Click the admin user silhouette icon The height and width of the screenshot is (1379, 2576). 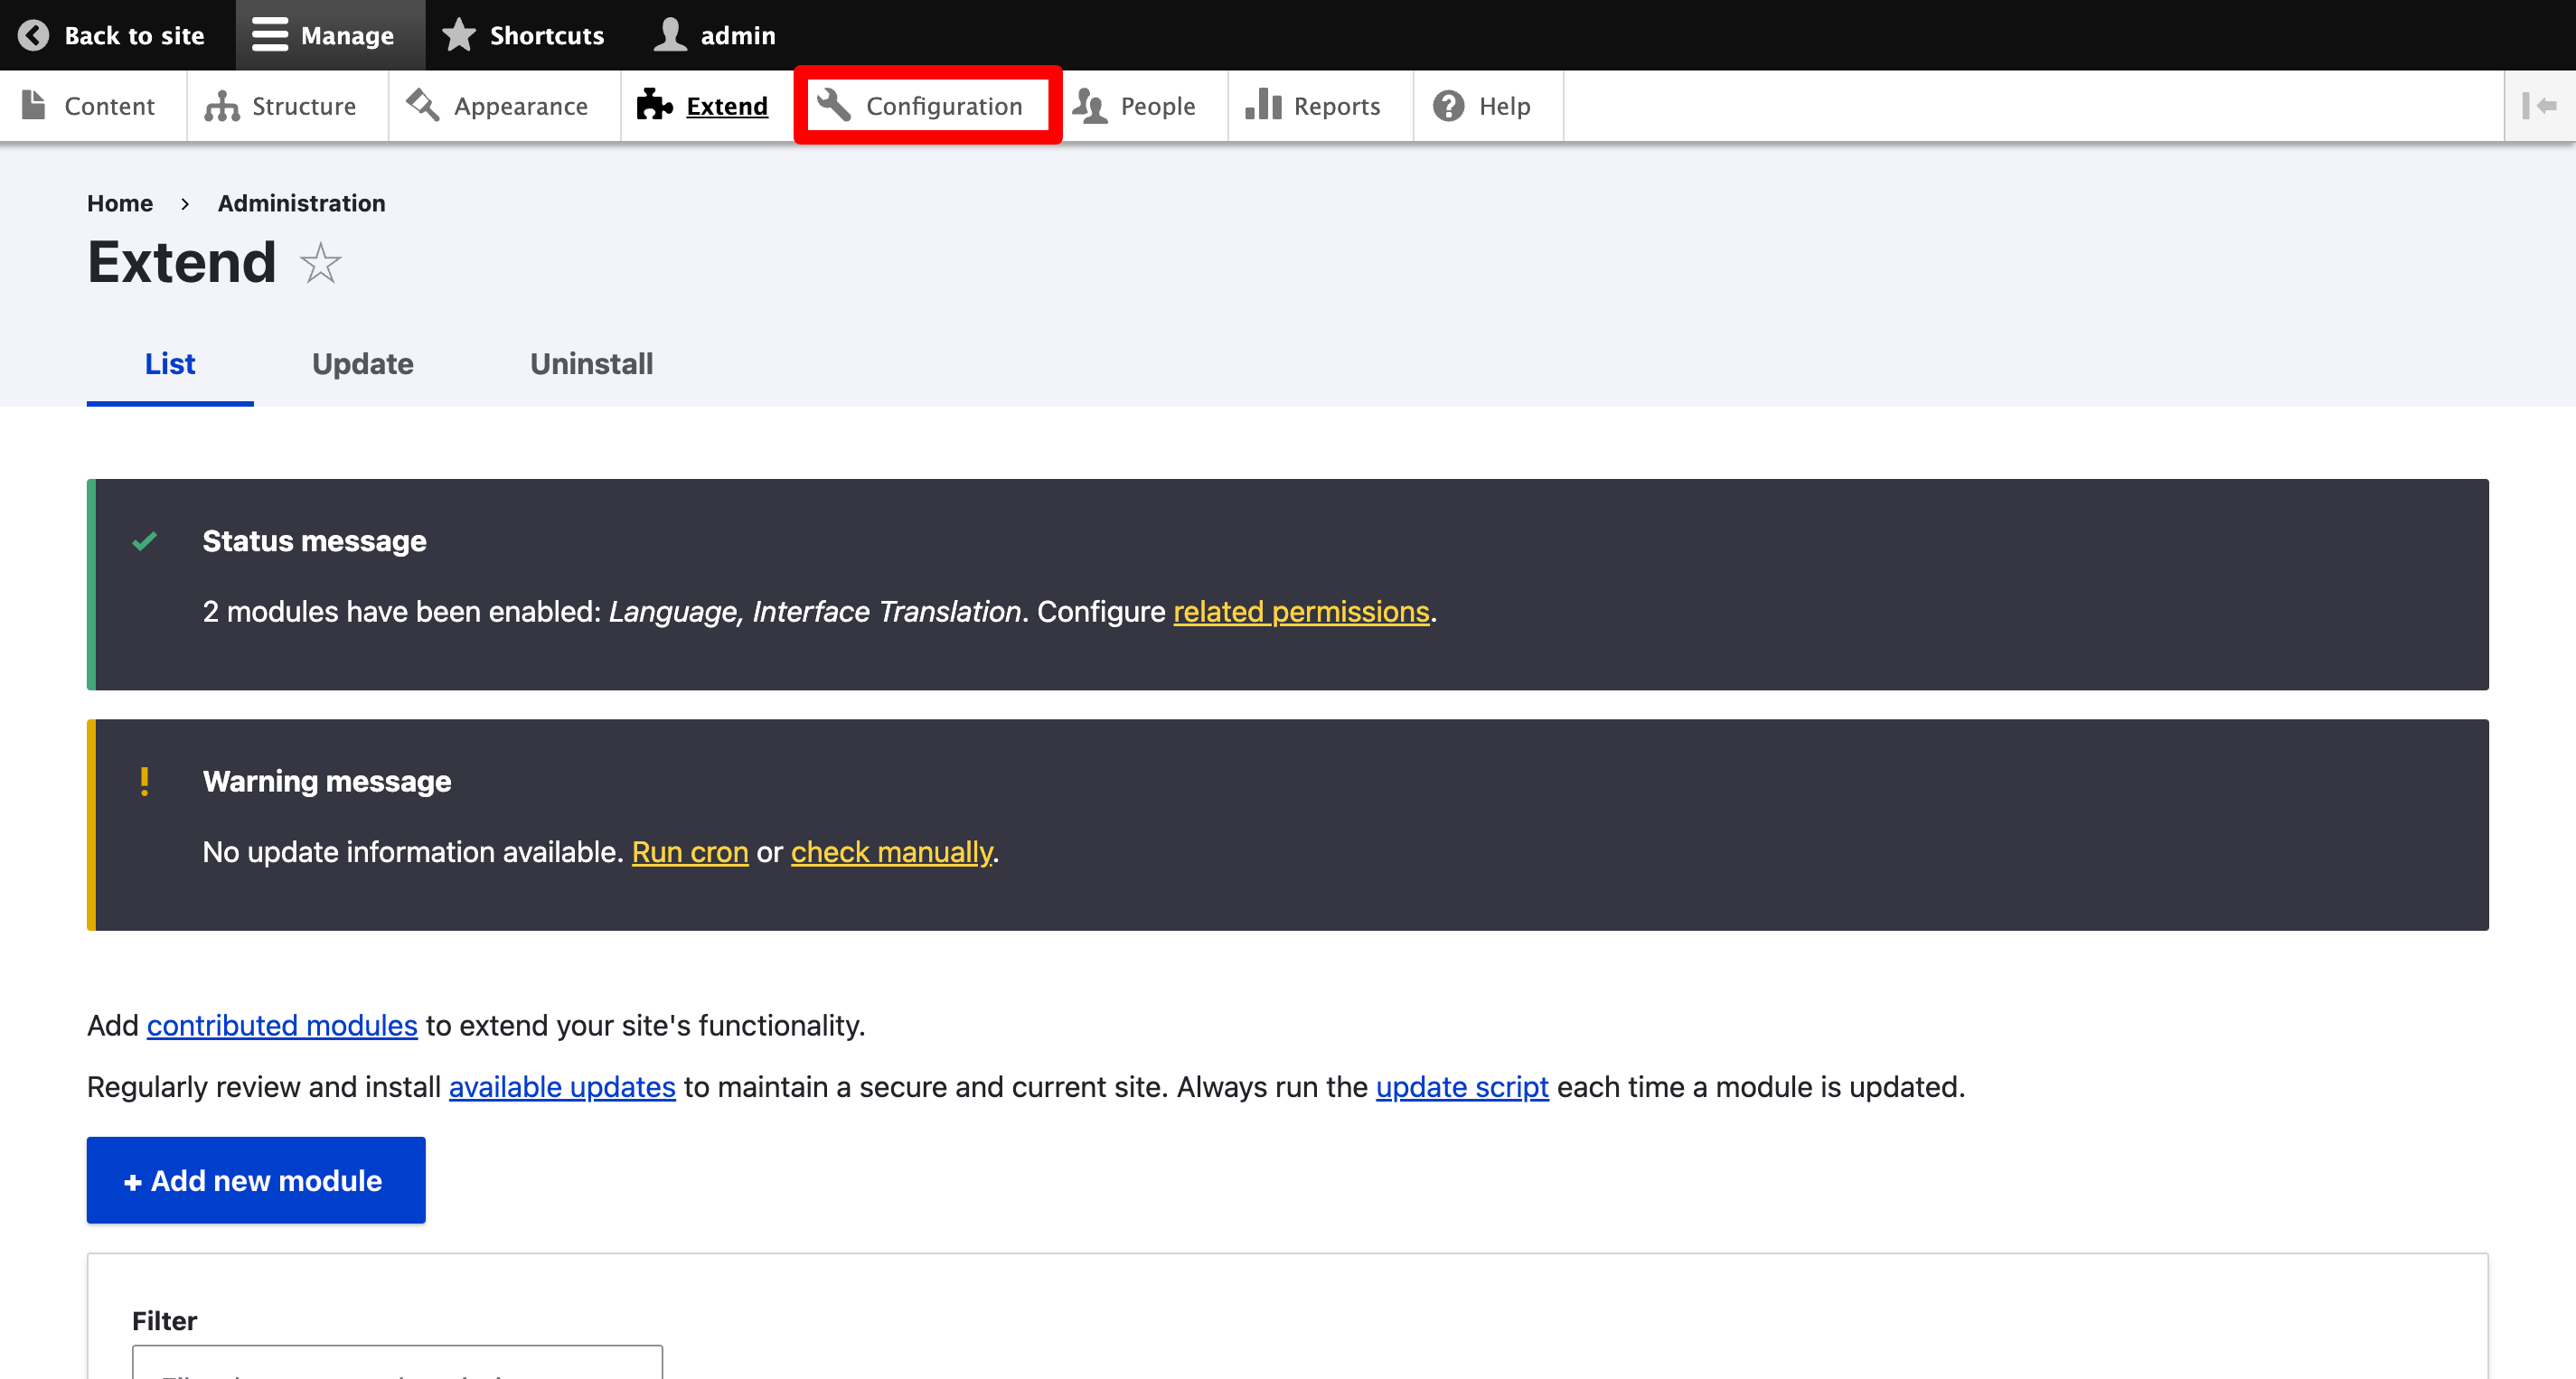(669, 35)
